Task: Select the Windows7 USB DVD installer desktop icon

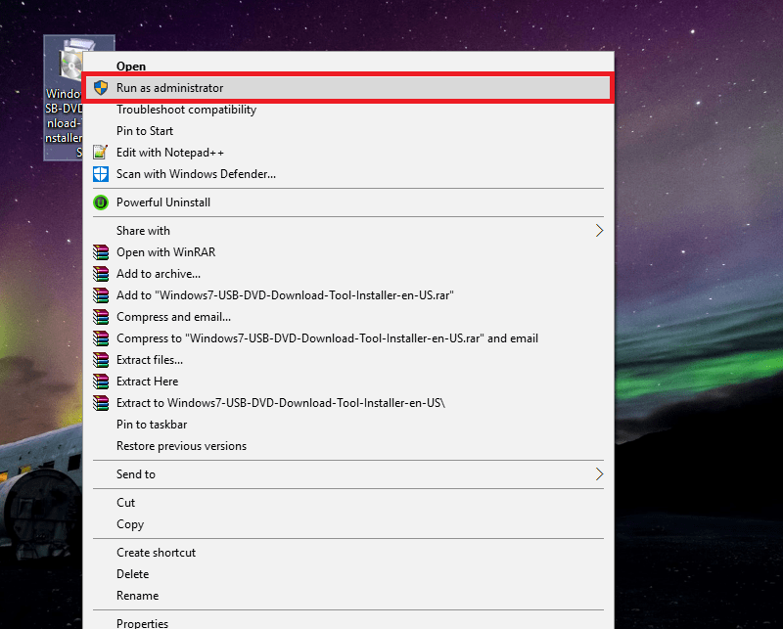Action: pos(64,98)
